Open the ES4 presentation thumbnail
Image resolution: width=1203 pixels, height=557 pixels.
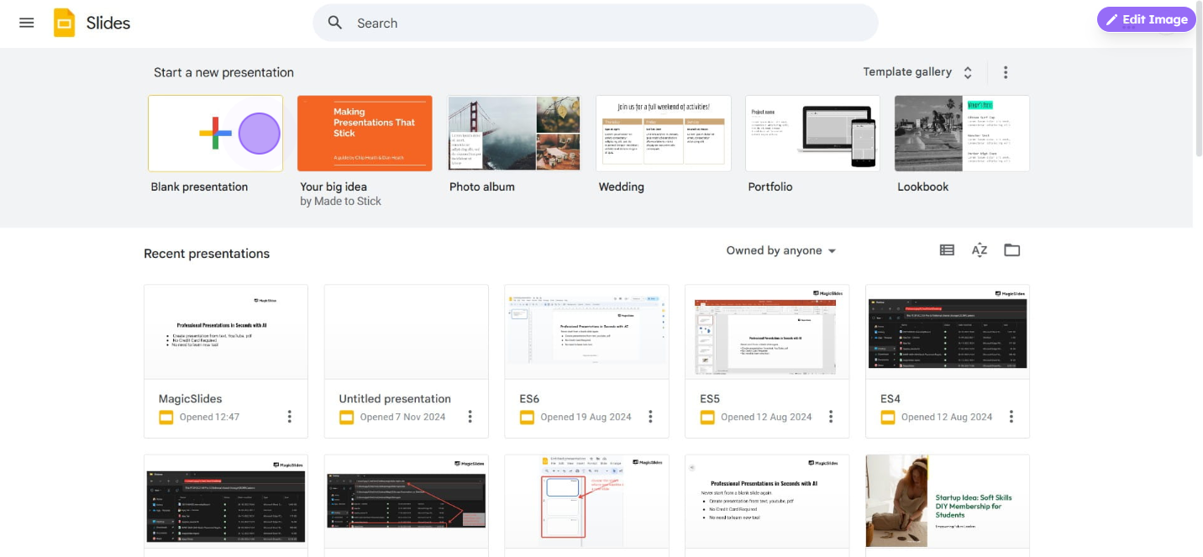coord(948,332)
